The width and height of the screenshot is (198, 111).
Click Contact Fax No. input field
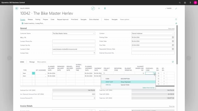pos(74,45)
